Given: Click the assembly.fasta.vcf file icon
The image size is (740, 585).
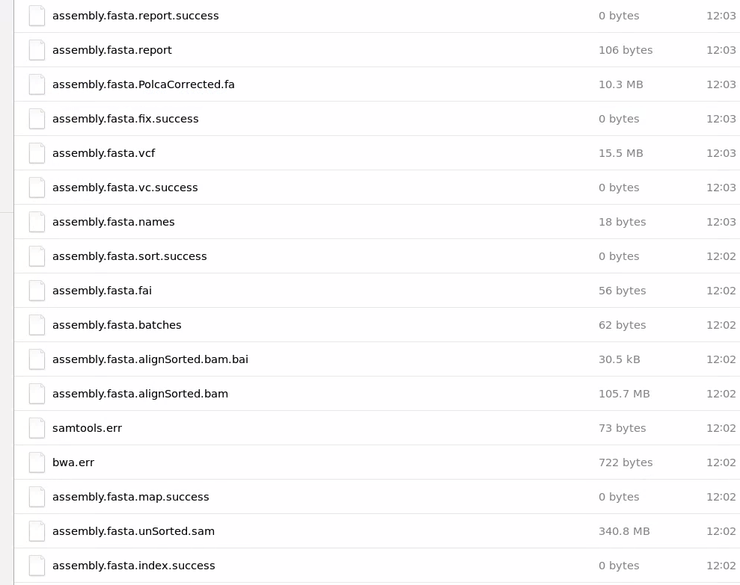Looking at the screenshot, I should coord(37,153).
